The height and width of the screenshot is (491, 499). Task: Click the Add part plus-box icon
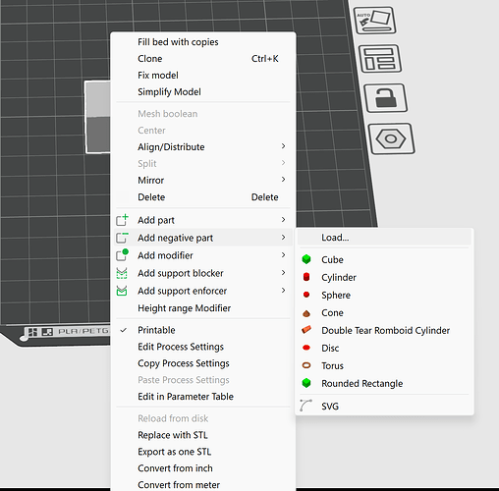pos(122,220)
